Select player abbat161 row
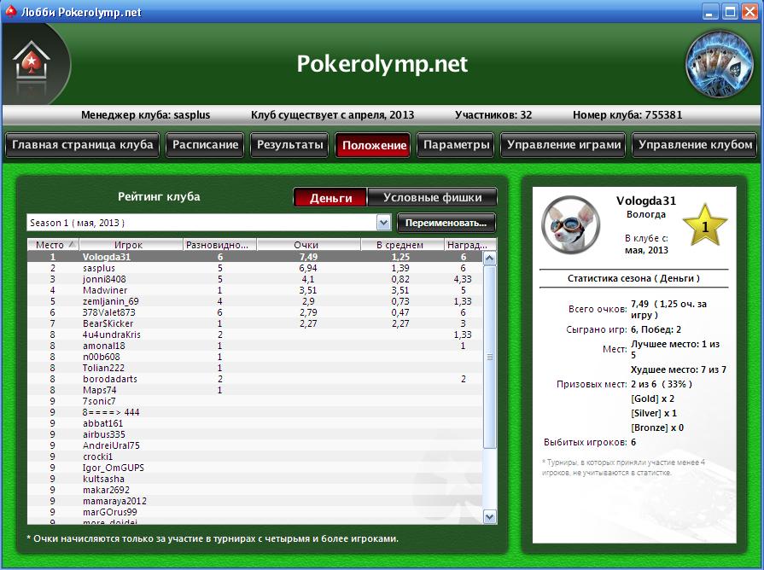The image size is (764, 570). [255, 423]
